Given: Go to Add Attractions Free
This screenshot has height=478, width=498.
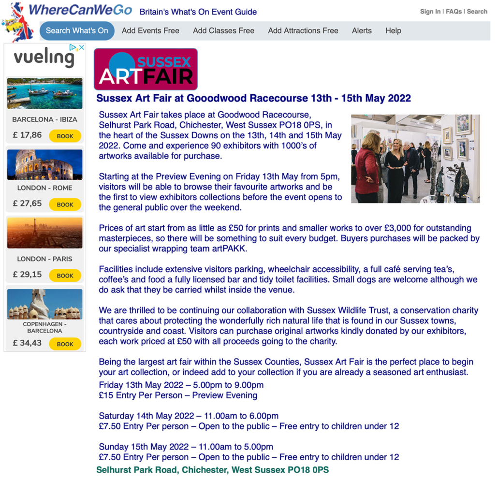Looking at the screenshot, I should (x=303, y=31).
